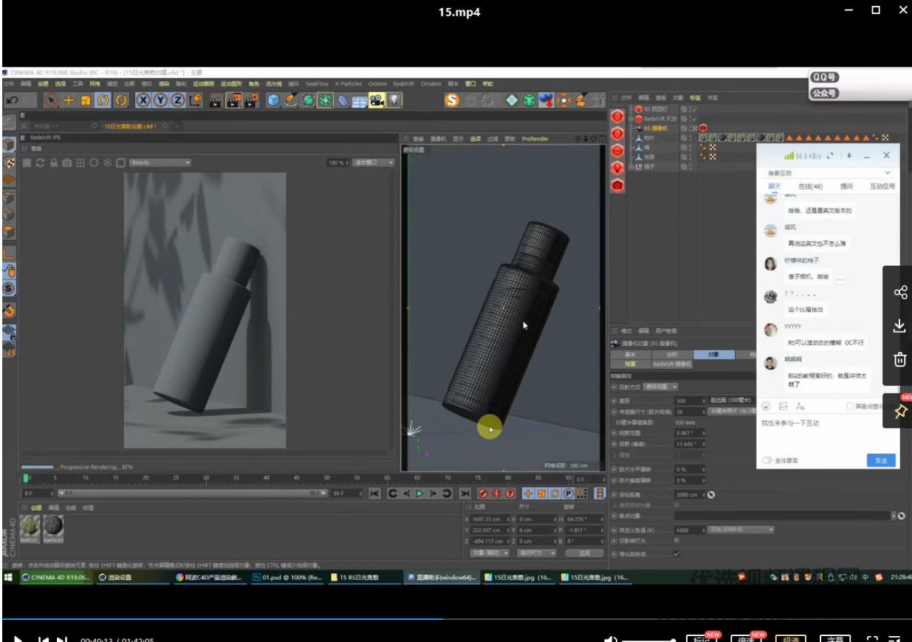The width and height of the screenshot is (912, 642).
Task: Select the leaf material thumbnail
Action: coord(30,526)
